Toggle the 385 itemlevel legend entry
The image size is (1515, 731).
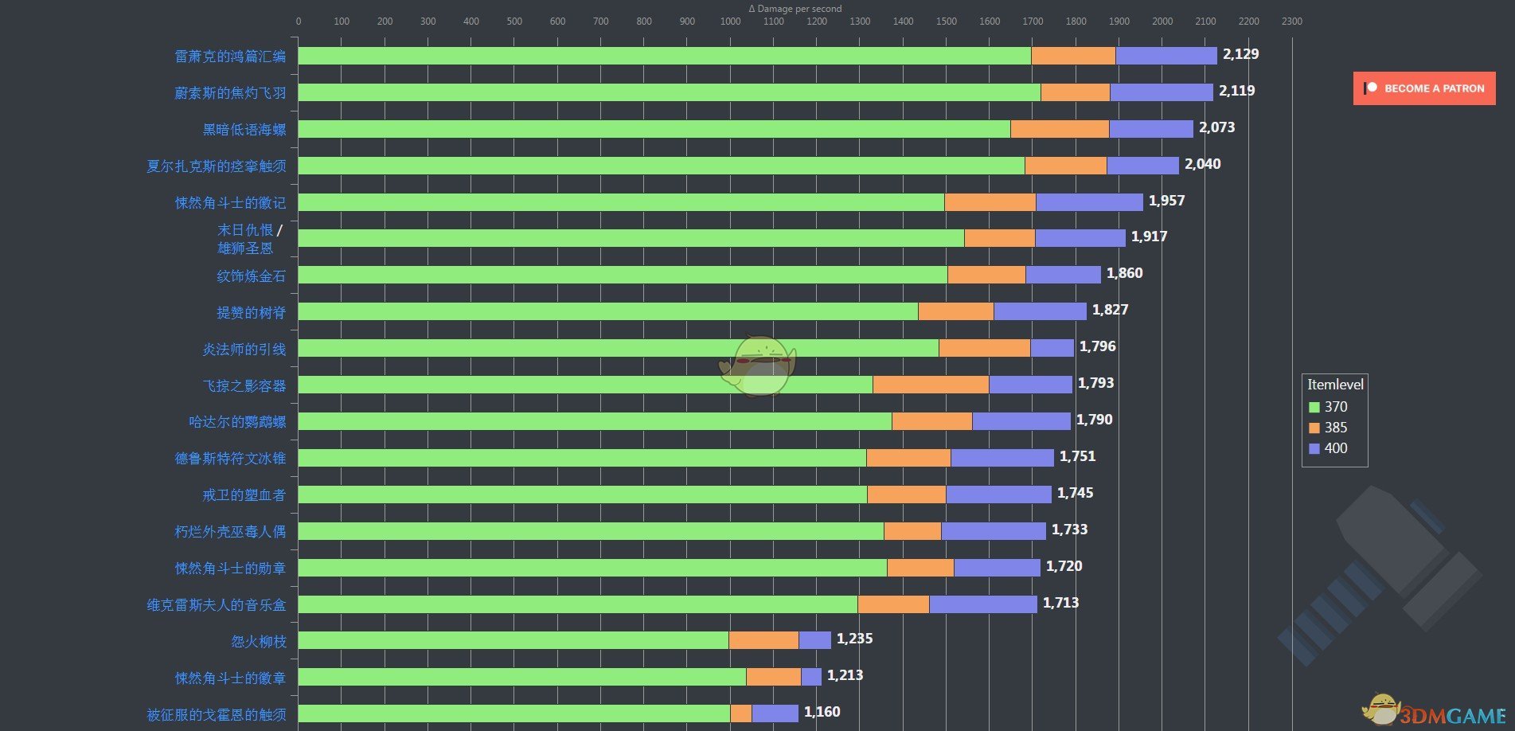(1328, 428)
